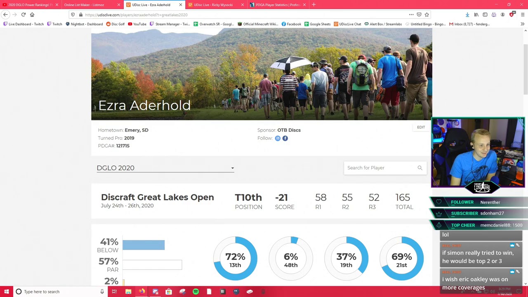This screenshot has width=528, height=297.
Task: Save page to Pocket
Action: 419,15
